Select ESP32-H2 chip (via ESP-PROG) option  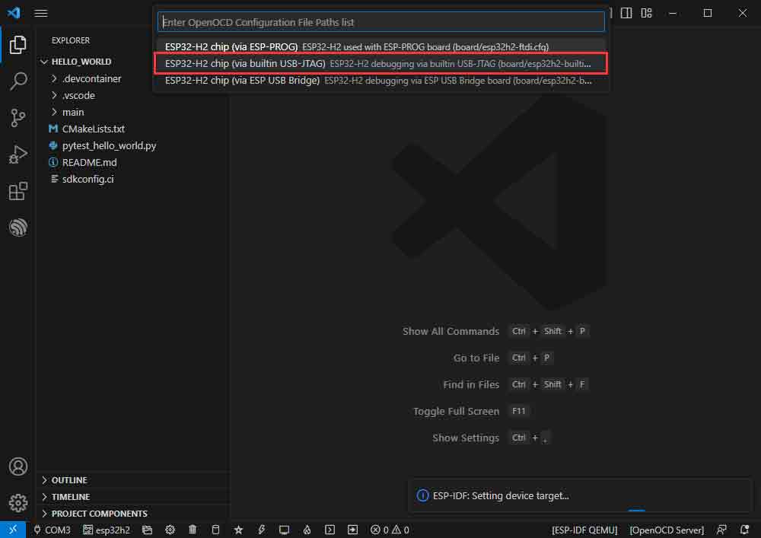pyautogui.click(x=381, y=46)
